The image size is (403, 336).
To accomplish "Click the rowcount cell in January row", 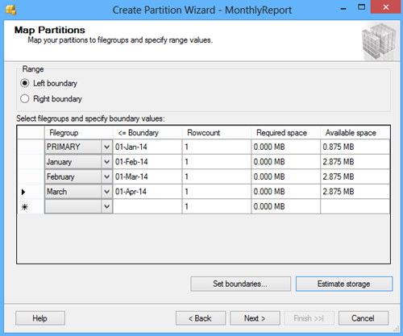I will tap(217, 162).
